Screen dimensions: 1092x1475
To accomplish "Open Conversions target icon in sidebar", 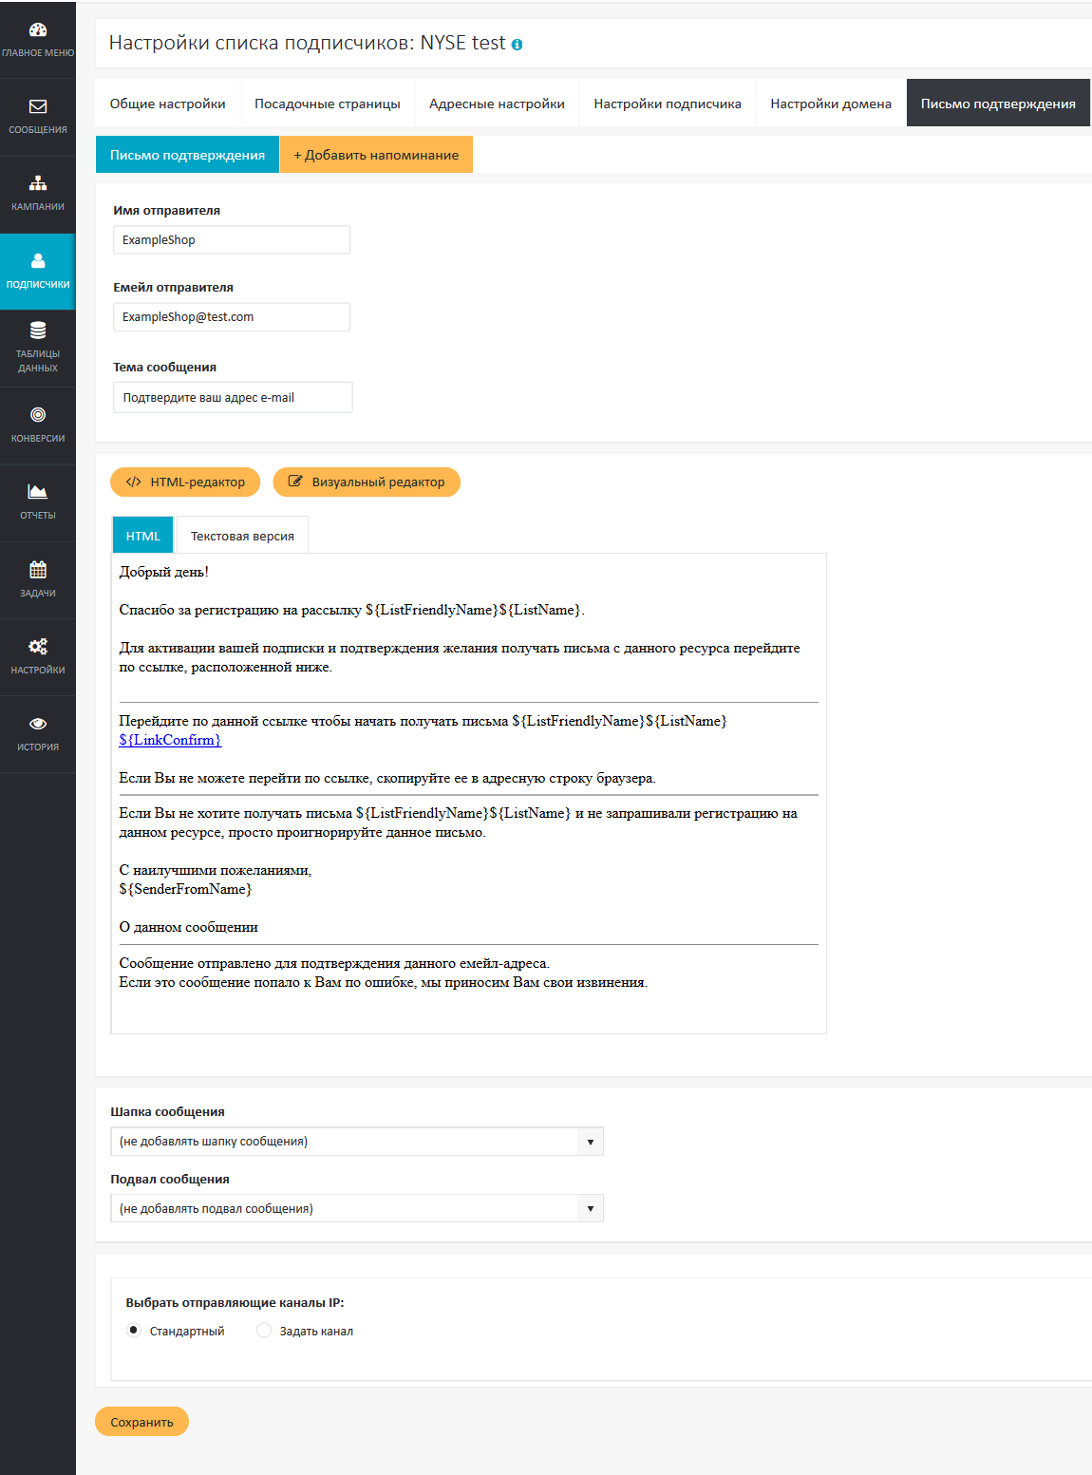I will click(38, 415).
